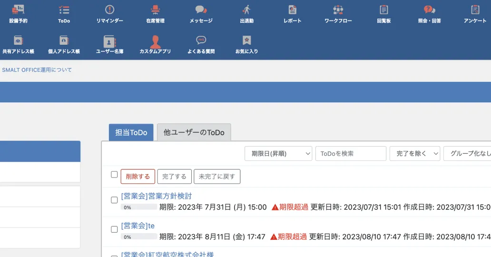The width and height of the screenshot is (491, 257).
Task: Open the リマインダー reminder icon
Action: pos(109,13)
